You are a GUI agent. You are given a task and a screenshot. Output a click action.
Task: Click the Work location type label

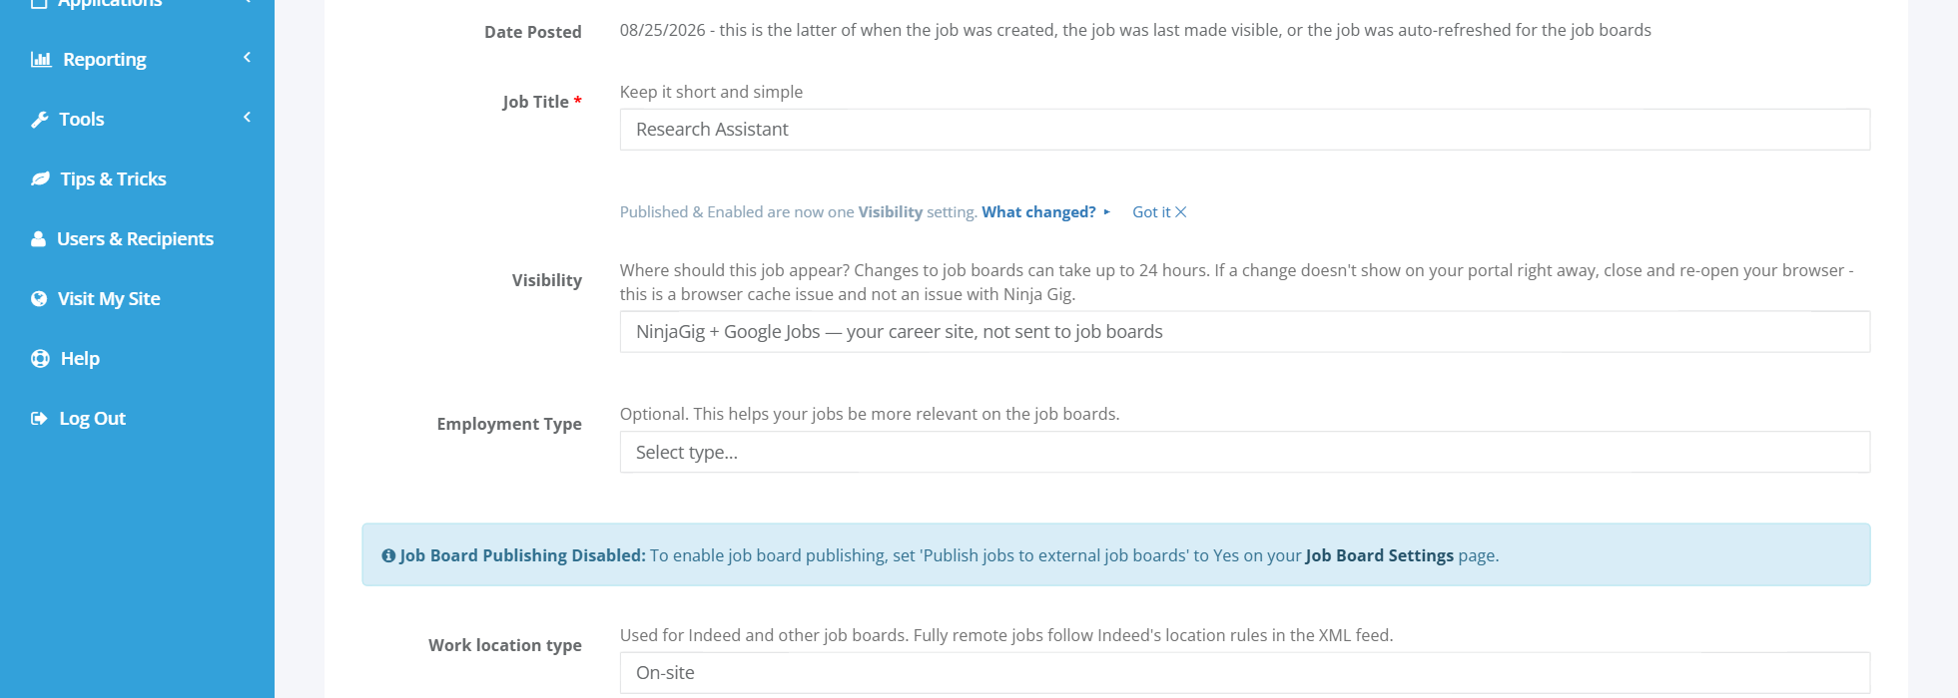pyautogui.click(x=505, y=645)
